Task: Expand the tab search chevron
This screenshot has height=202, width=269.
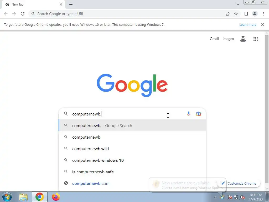Action: (x=237, y=4)
